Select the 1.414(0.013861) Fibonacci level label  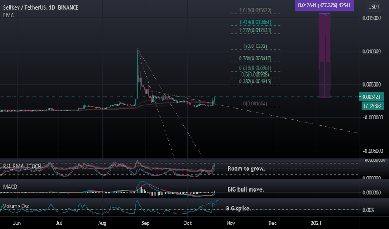point(255,22)
